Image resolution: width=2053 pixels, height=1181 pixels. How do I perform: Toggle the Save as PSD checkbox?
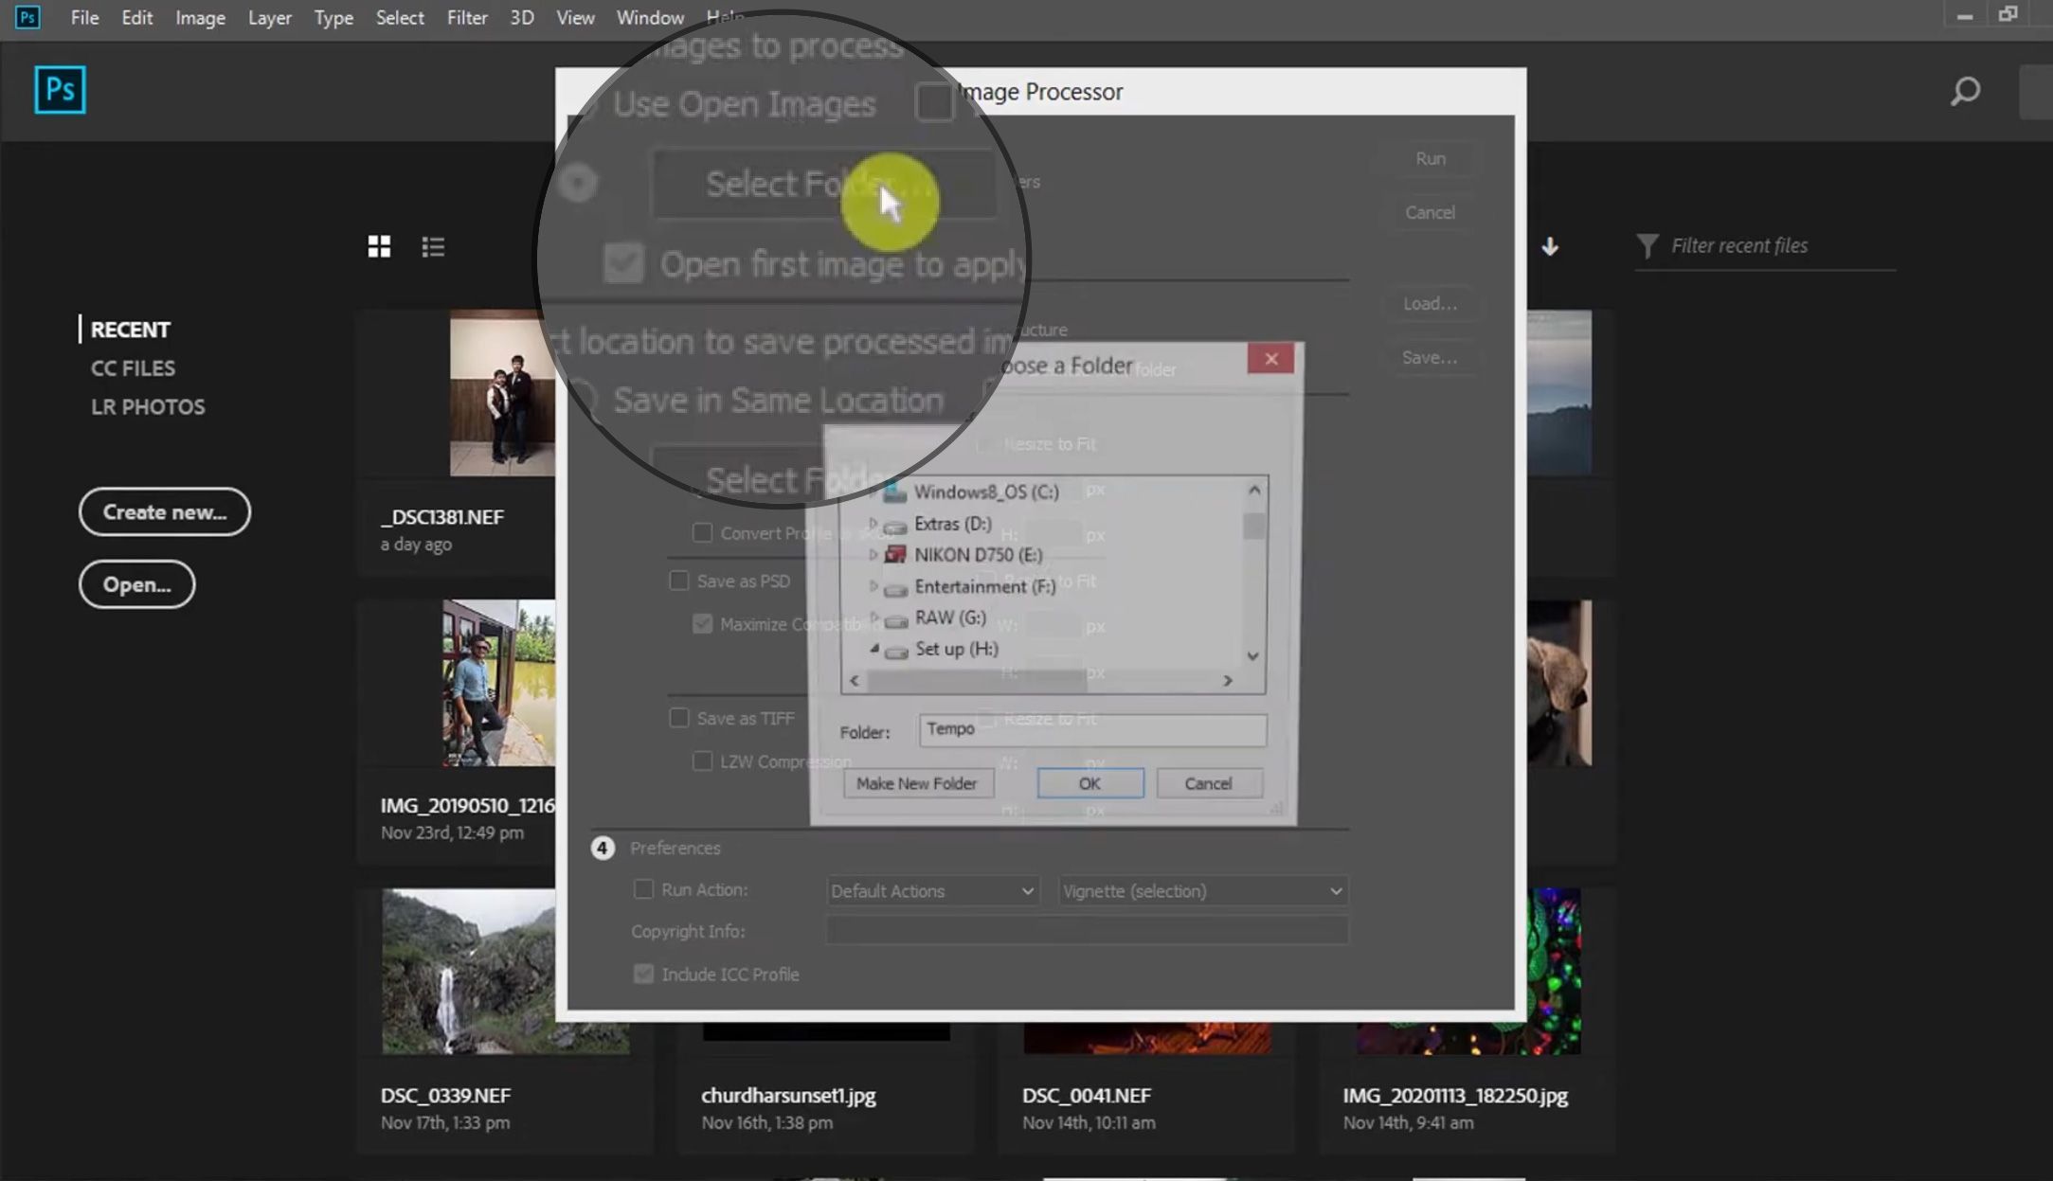pos(678,581)
